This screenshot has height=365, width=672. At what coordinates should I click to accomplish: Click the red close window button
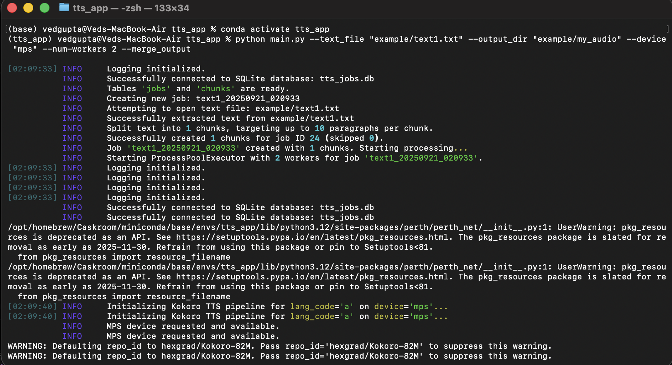pyautogui.click(x=12, y=8)
